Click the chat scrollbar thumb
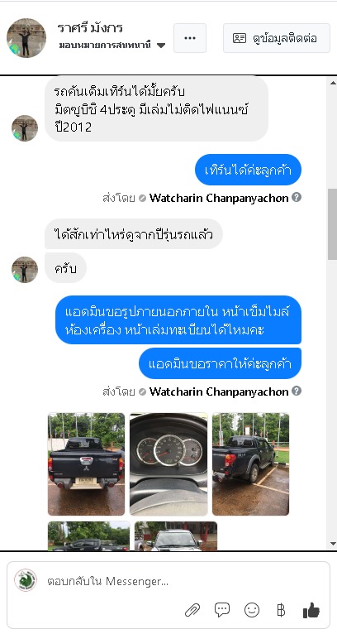 (x=333, y=224)
